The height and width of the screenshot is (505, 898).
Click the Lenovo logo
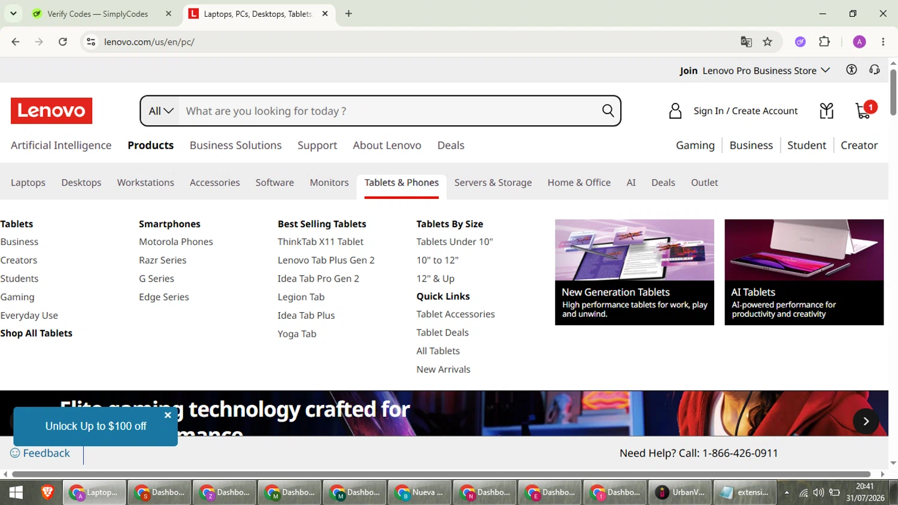51,111
